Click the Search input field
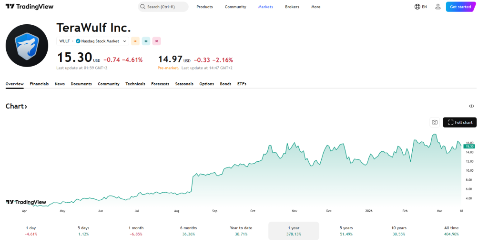 pyautogui.click(x=163, y=7)
